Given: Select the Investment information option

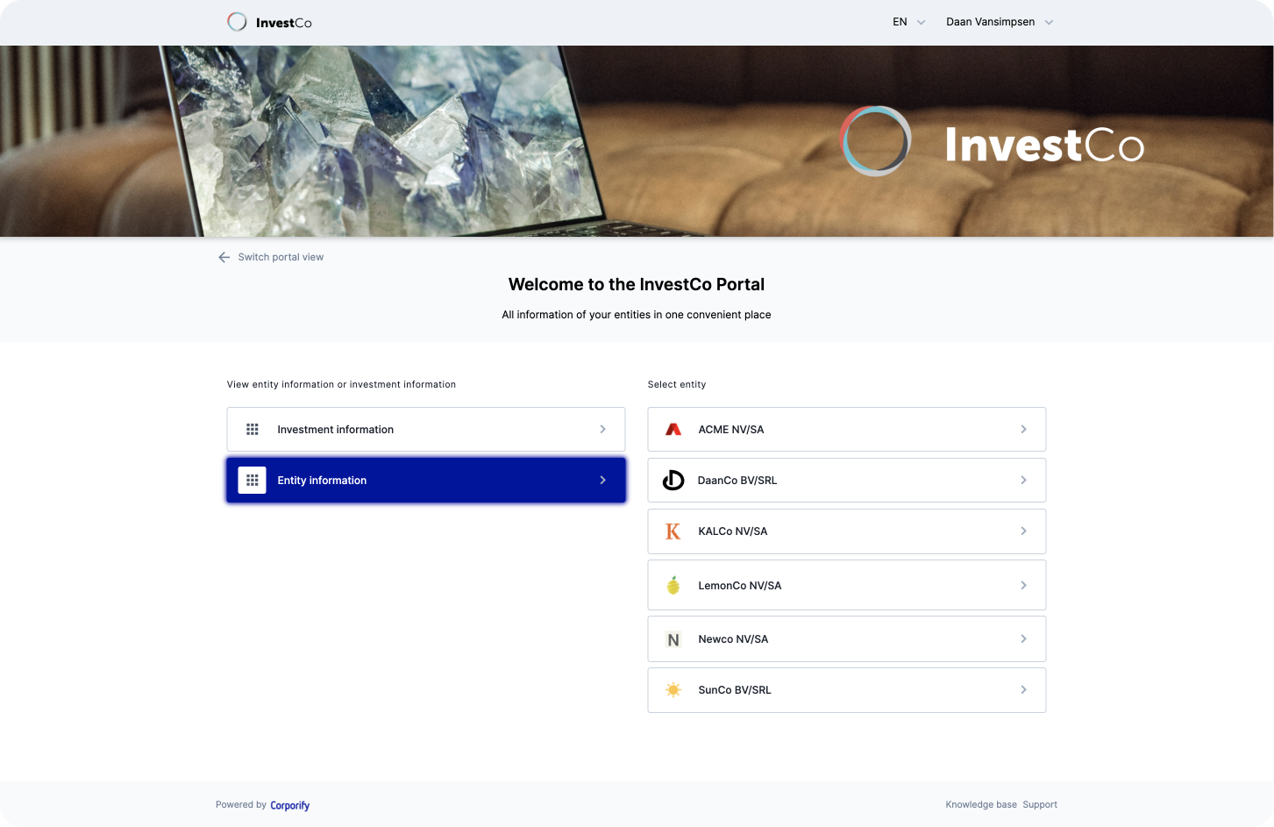Looking at the screenshot, I should coord(425,430).
